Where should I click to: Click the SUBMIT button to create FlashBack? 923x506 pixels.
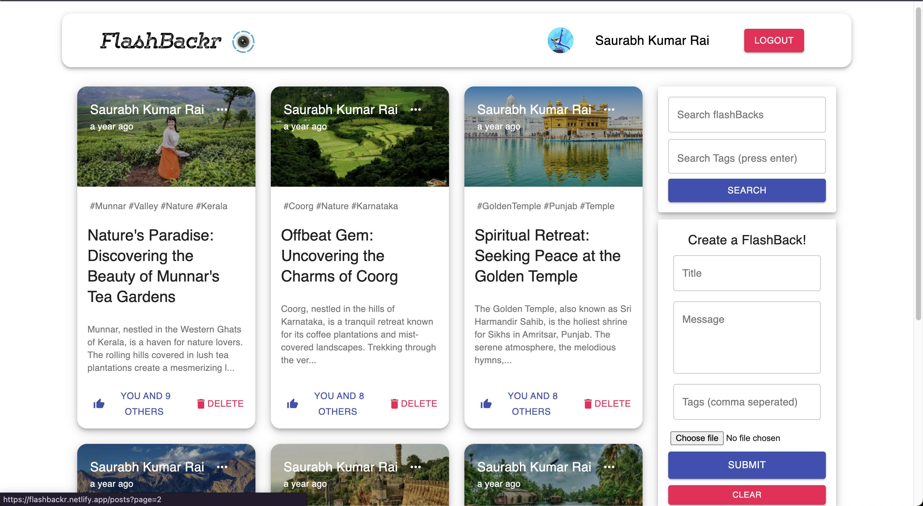[x=747, y=464]
